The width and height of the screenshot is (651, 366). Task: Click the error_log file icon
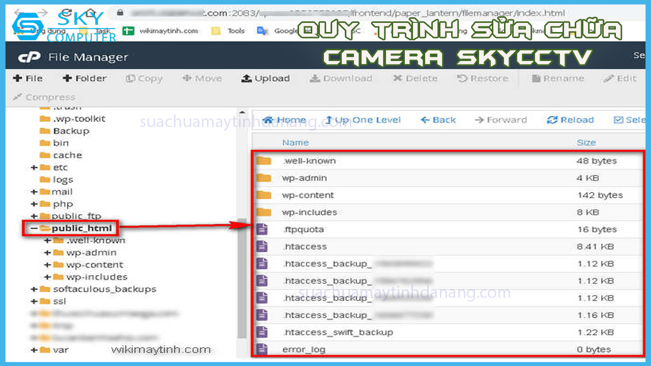tap(262, 349)
